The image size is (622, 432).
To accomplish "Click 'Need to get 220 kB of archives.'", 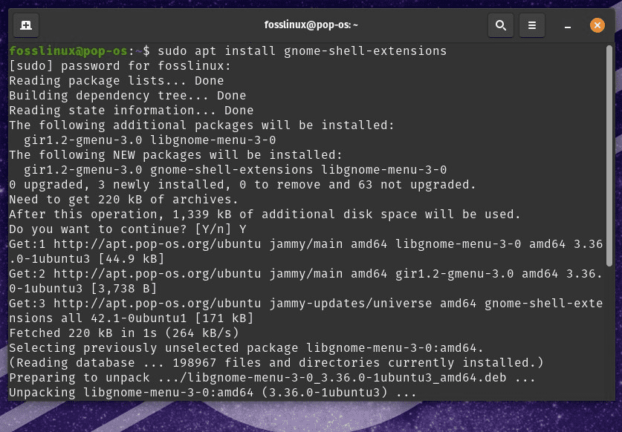I will click(123, 200).
